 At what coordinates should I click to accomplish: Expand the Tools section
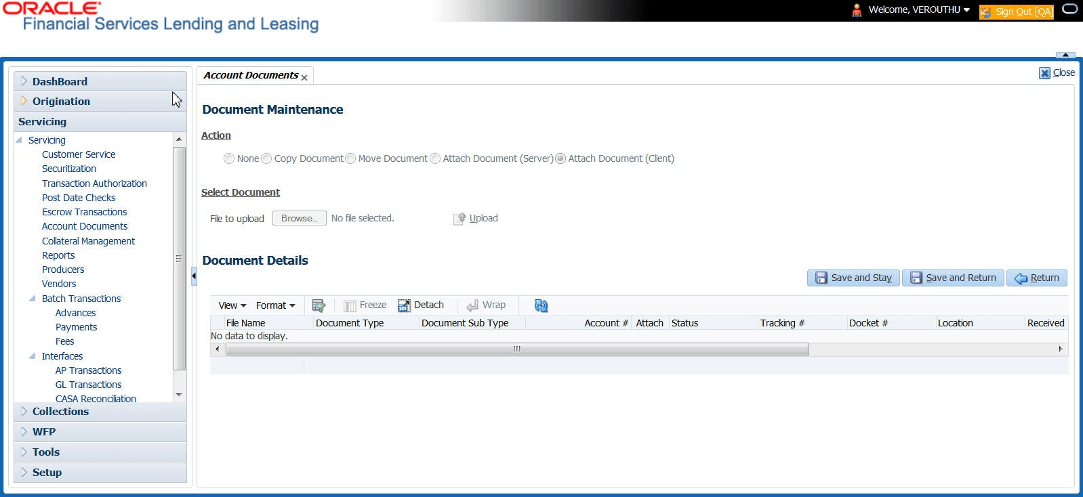point(24,452)
